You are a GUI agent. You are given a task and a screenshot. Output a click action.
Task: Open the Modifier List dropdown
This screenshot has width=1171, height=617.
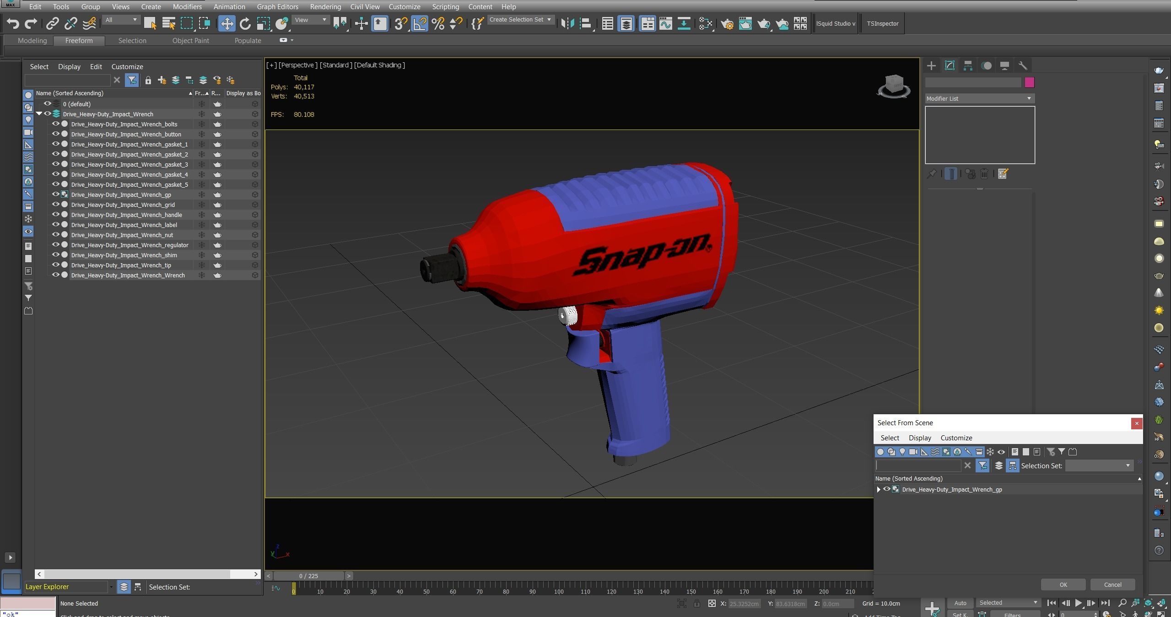(x=979, y=98)
